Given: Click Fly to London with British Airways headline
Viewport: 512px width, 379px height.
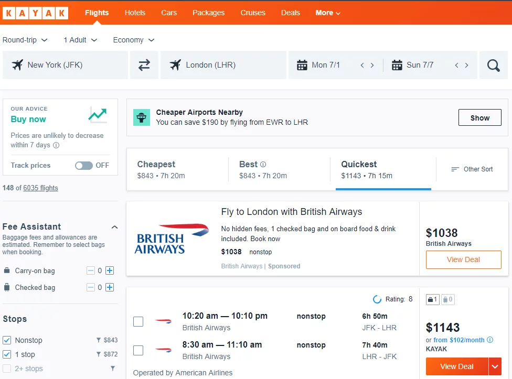Looking at the screenshot, I should pyautogui.click(x=292, y=212).
